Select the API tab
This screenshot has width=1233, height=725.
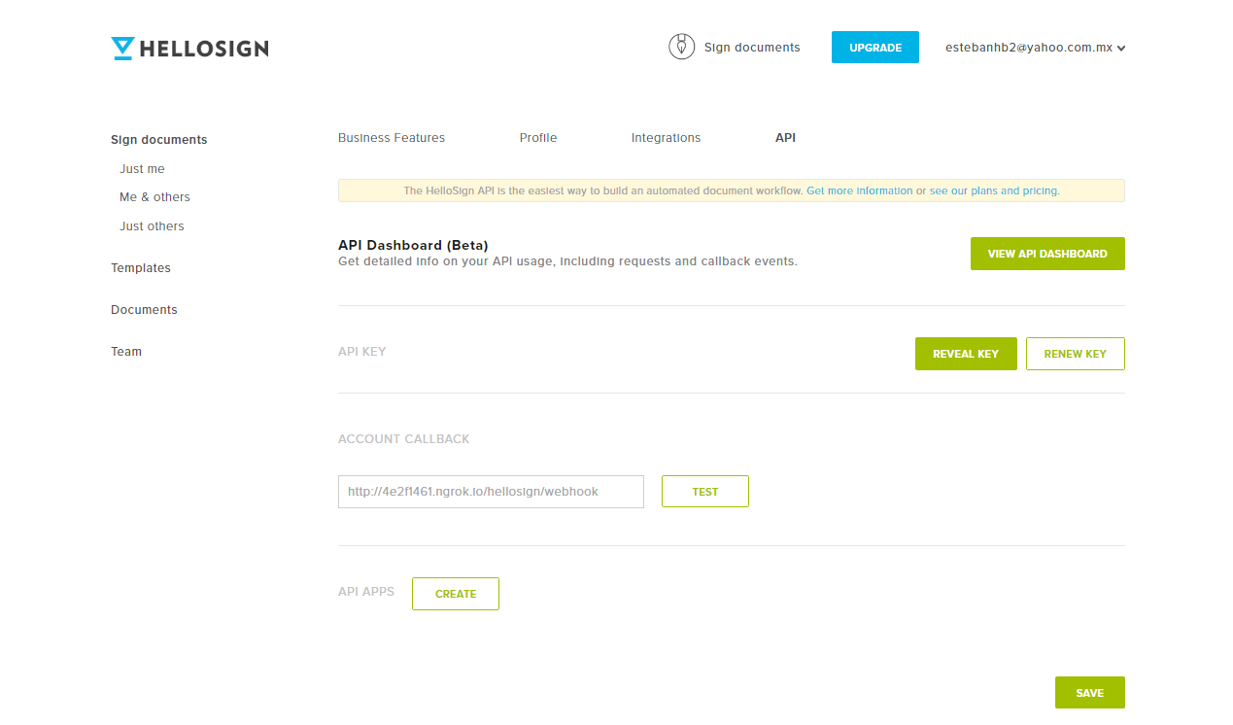coord(785,138)
